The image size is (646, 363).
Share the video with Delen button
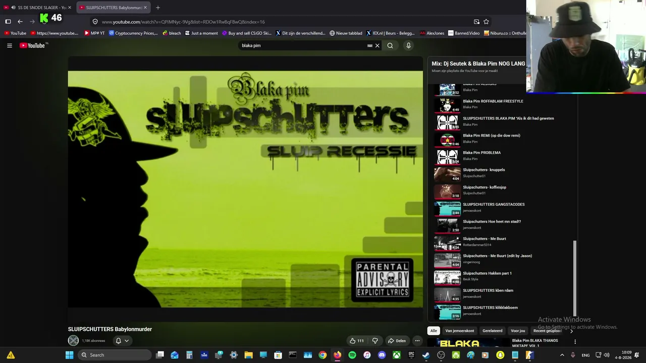397,341
